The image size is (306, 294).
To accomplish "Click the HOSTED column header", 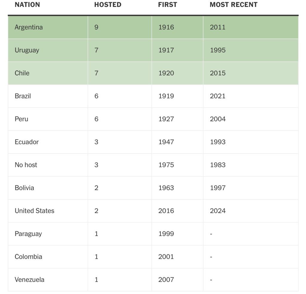I will point(108,5).
